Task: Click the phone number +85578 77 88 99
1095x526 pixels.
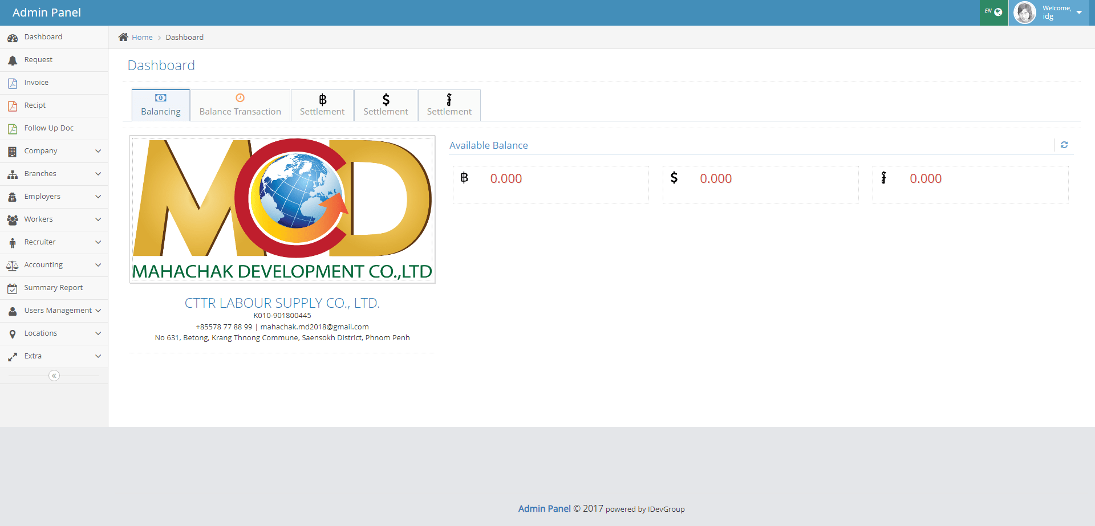Action: pos(224,327)
